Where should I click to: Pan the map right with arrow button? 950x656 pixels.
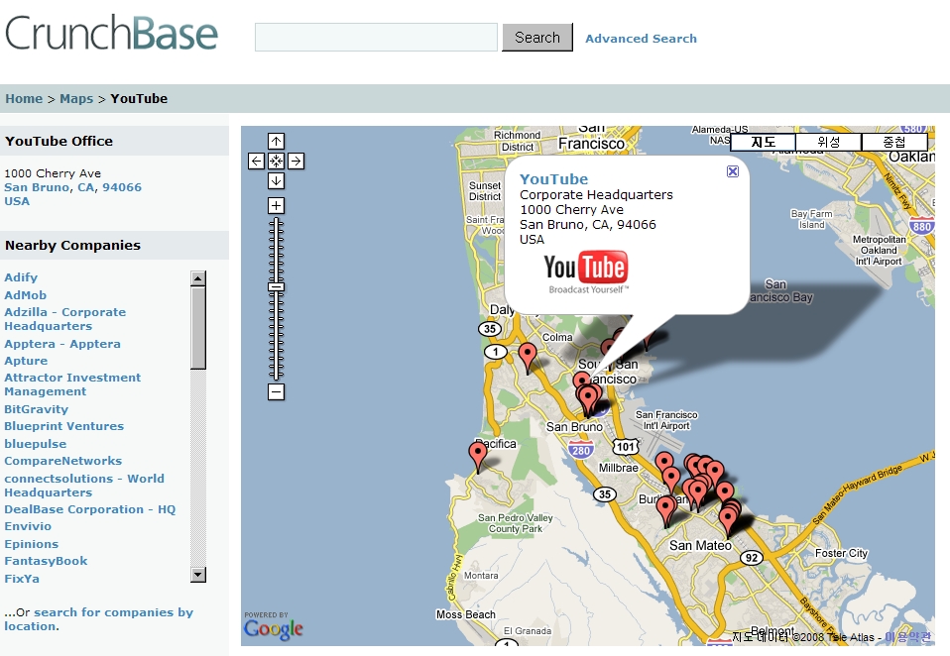[297, 161]
